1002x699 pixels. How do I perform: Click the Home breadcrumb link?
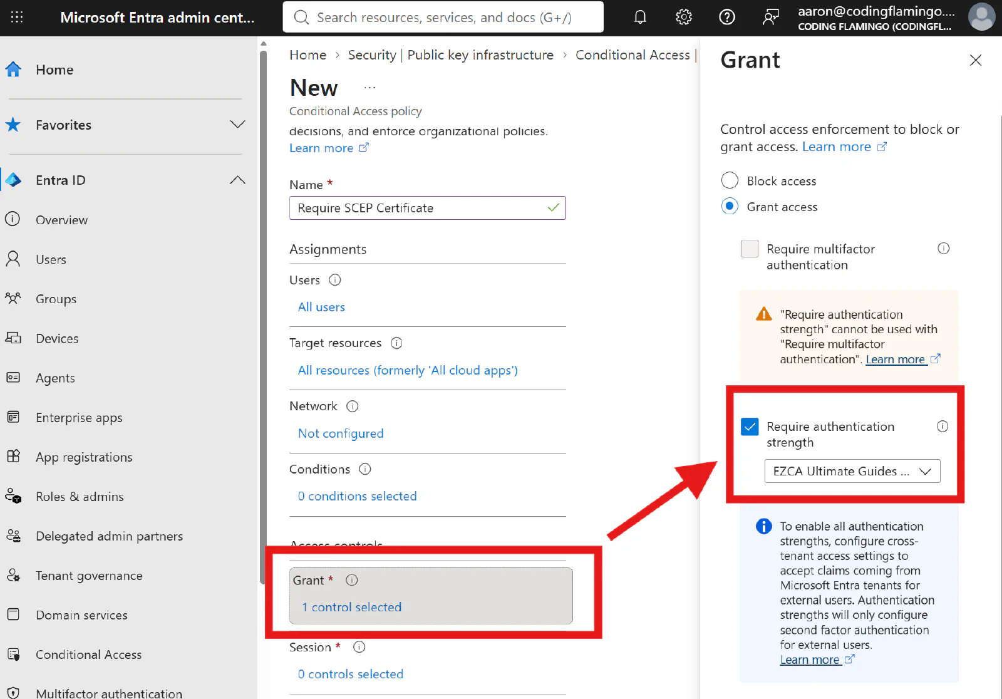[x=307, y=55]
